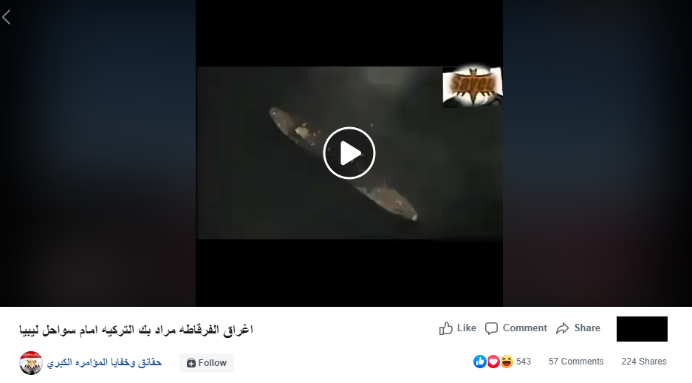Play the video with the center play button
Screen dimensions: 692x383
(349, 153)
